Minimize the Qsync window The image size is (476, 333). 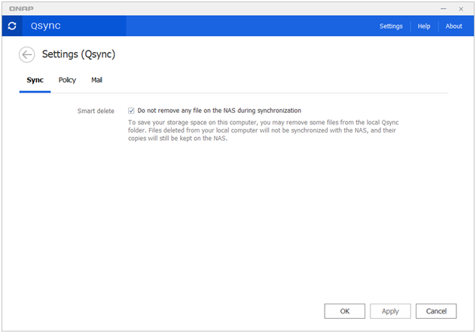[x=444, y=9]
